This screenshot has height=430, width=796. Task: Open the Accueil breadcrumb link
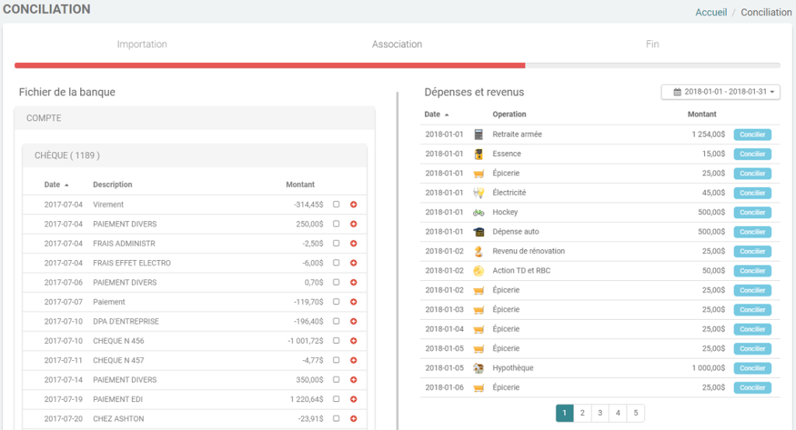click(710, 12)
